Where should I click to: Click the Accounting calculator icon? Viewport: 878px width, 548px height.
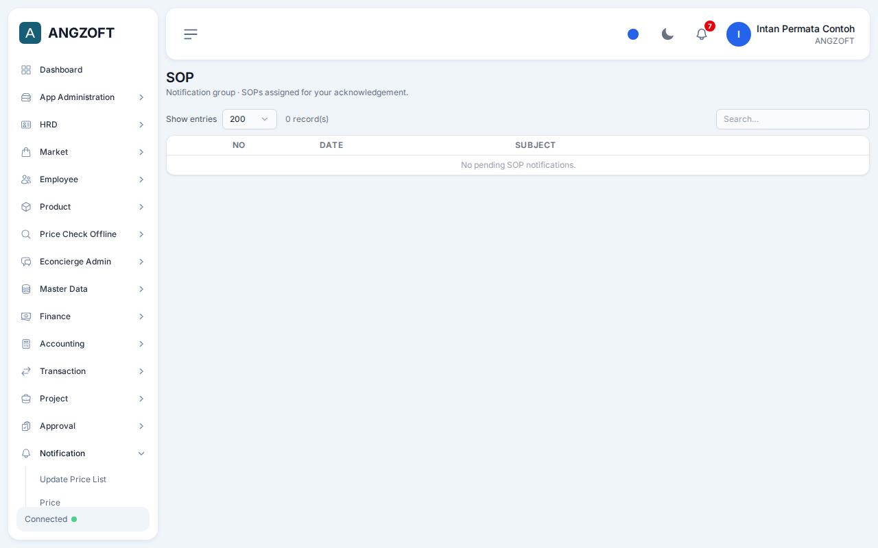26,344
